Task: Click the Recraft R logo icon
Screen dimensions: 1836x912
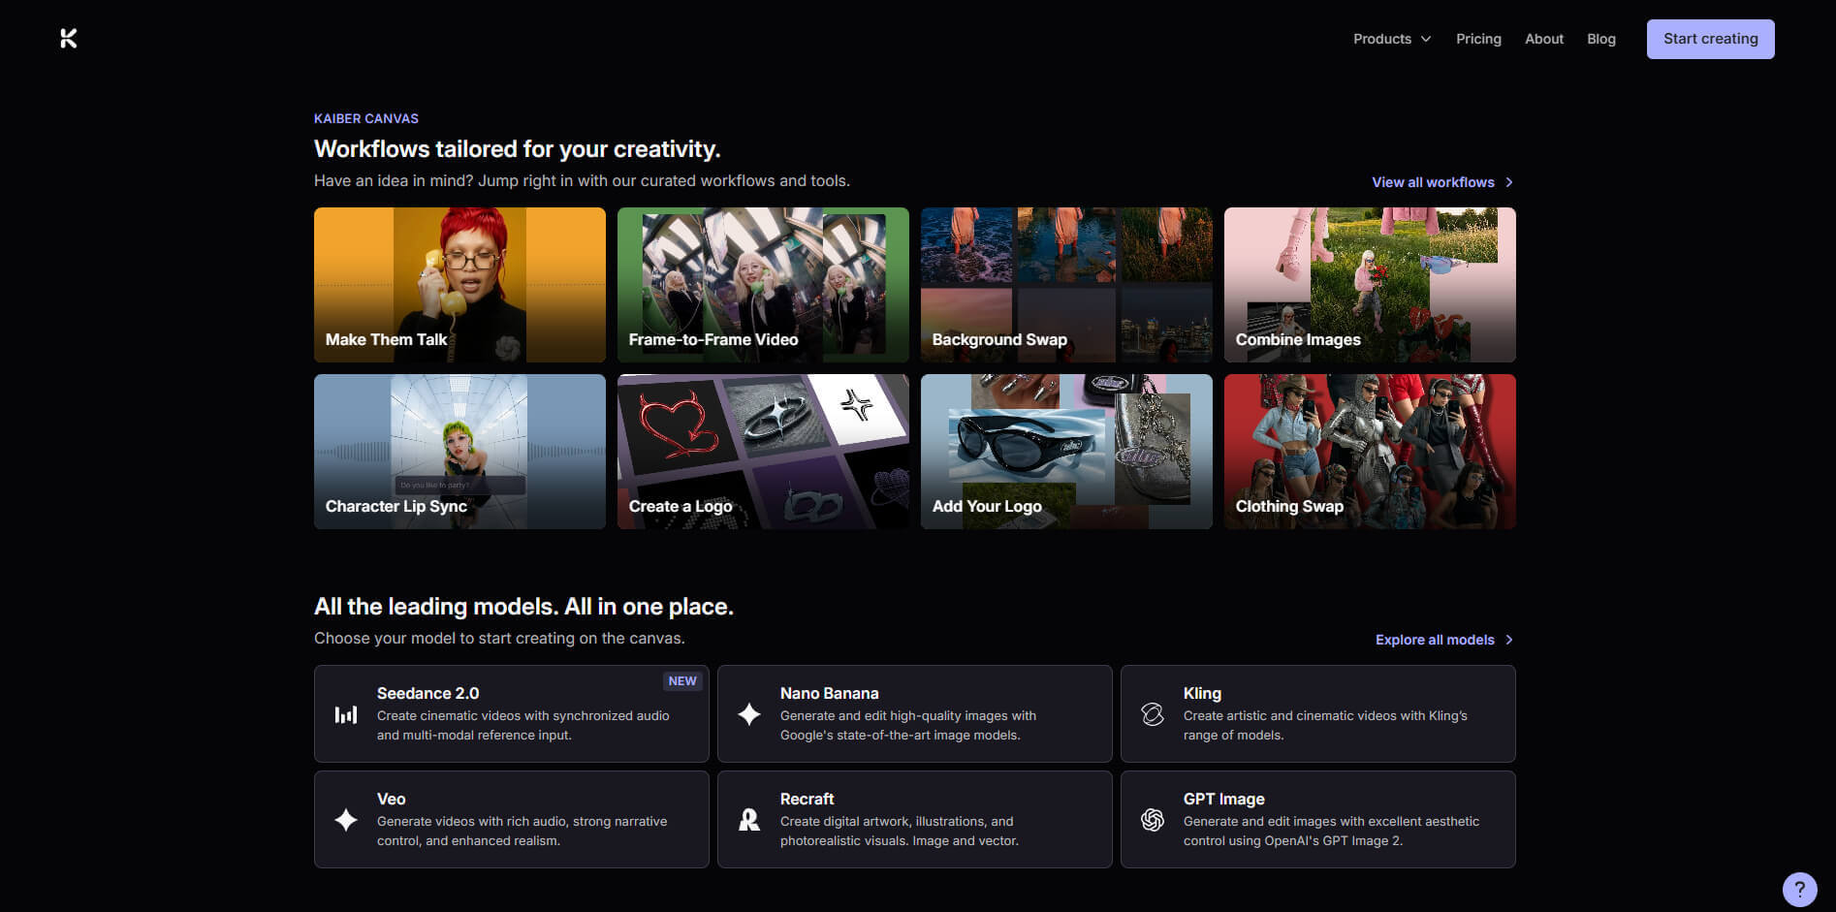Action: [749, 820]
